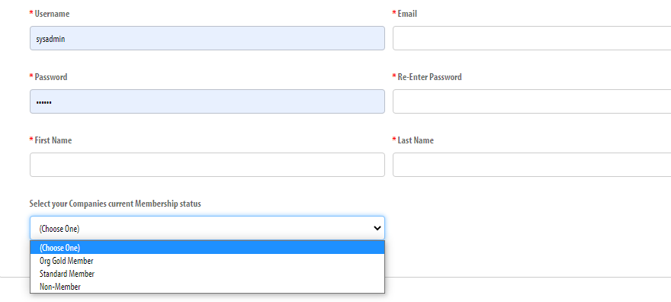The width and height of the screenshot is (671, 302).
Task: Click the Username label text
Action: pyautogui.click(x=52, y=14)
